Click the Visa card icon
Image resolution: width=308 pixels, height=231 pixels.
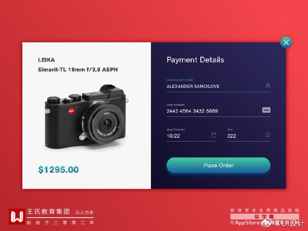[266, 110]
